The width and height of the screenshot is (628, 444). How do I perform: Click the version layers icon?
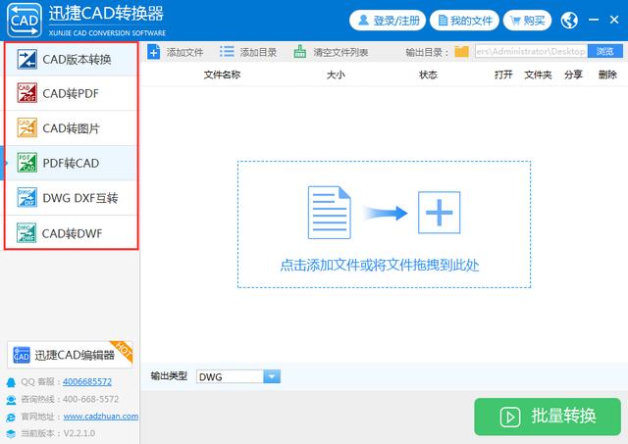click(x=11, y=433)
